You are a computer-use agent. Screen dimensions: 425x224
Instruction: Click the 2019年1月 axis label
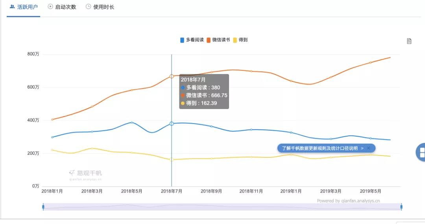coord(291,191)
